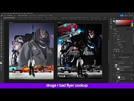Filter layers by shape layers icon
Image resolution: width=134 pixels, height=101 pixels.
pos(125,57)
